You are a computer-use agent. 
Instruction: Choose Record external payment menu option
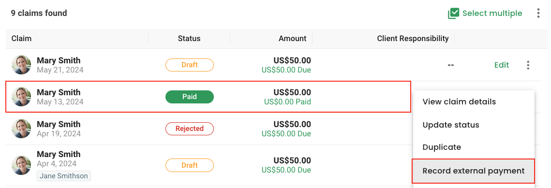click(473, 171)
